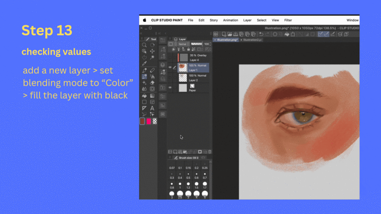Click the Fill bucket icon in command bar
This screenshot has width=381, height=214.
click(287, 34)
